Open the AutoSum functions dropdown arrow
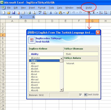 (x=97, y=13)
